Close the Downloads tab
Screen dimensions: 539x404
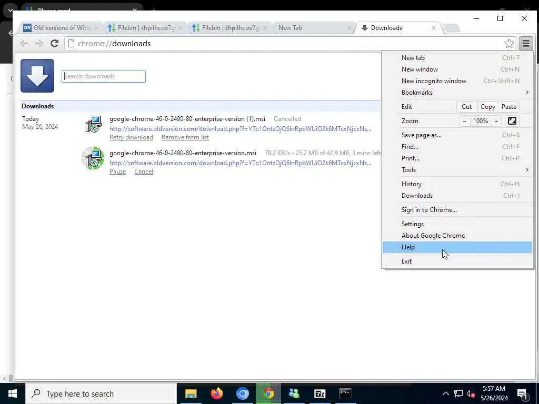click(x=434, y=28)
